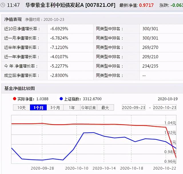The image size is (183, 174).
Task: Show 今年以来 chart range
Action: pos(88,107)
